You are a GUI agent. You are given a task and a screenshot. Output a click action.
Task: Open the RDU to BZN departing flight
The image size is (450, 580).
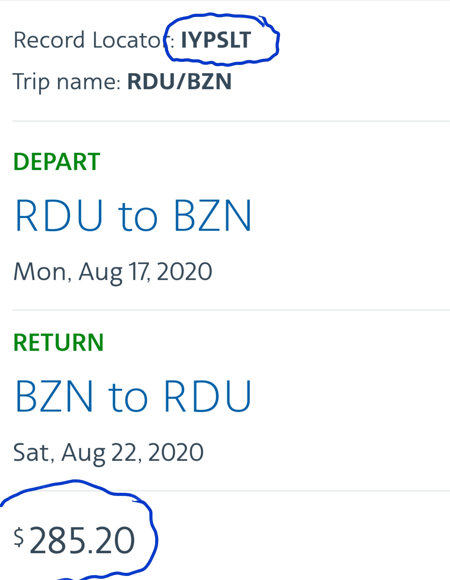pos(133,216)
